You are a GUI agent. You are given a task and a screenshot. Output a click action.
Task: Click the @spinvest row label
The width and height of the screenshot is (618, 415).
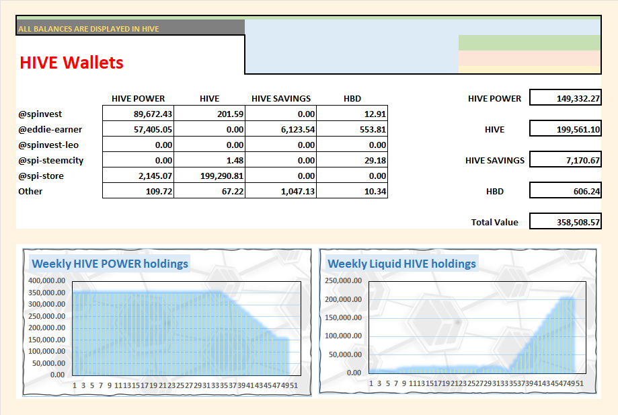[x=40, y=114]
